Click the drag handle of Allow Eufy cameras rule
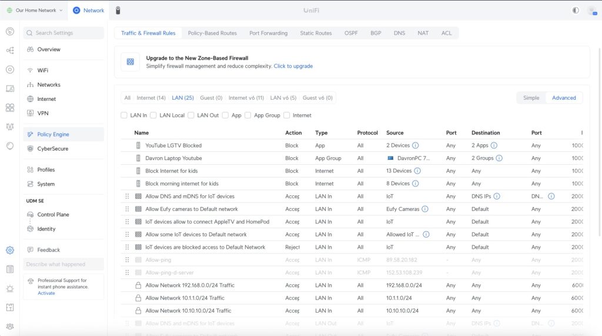 127,209
